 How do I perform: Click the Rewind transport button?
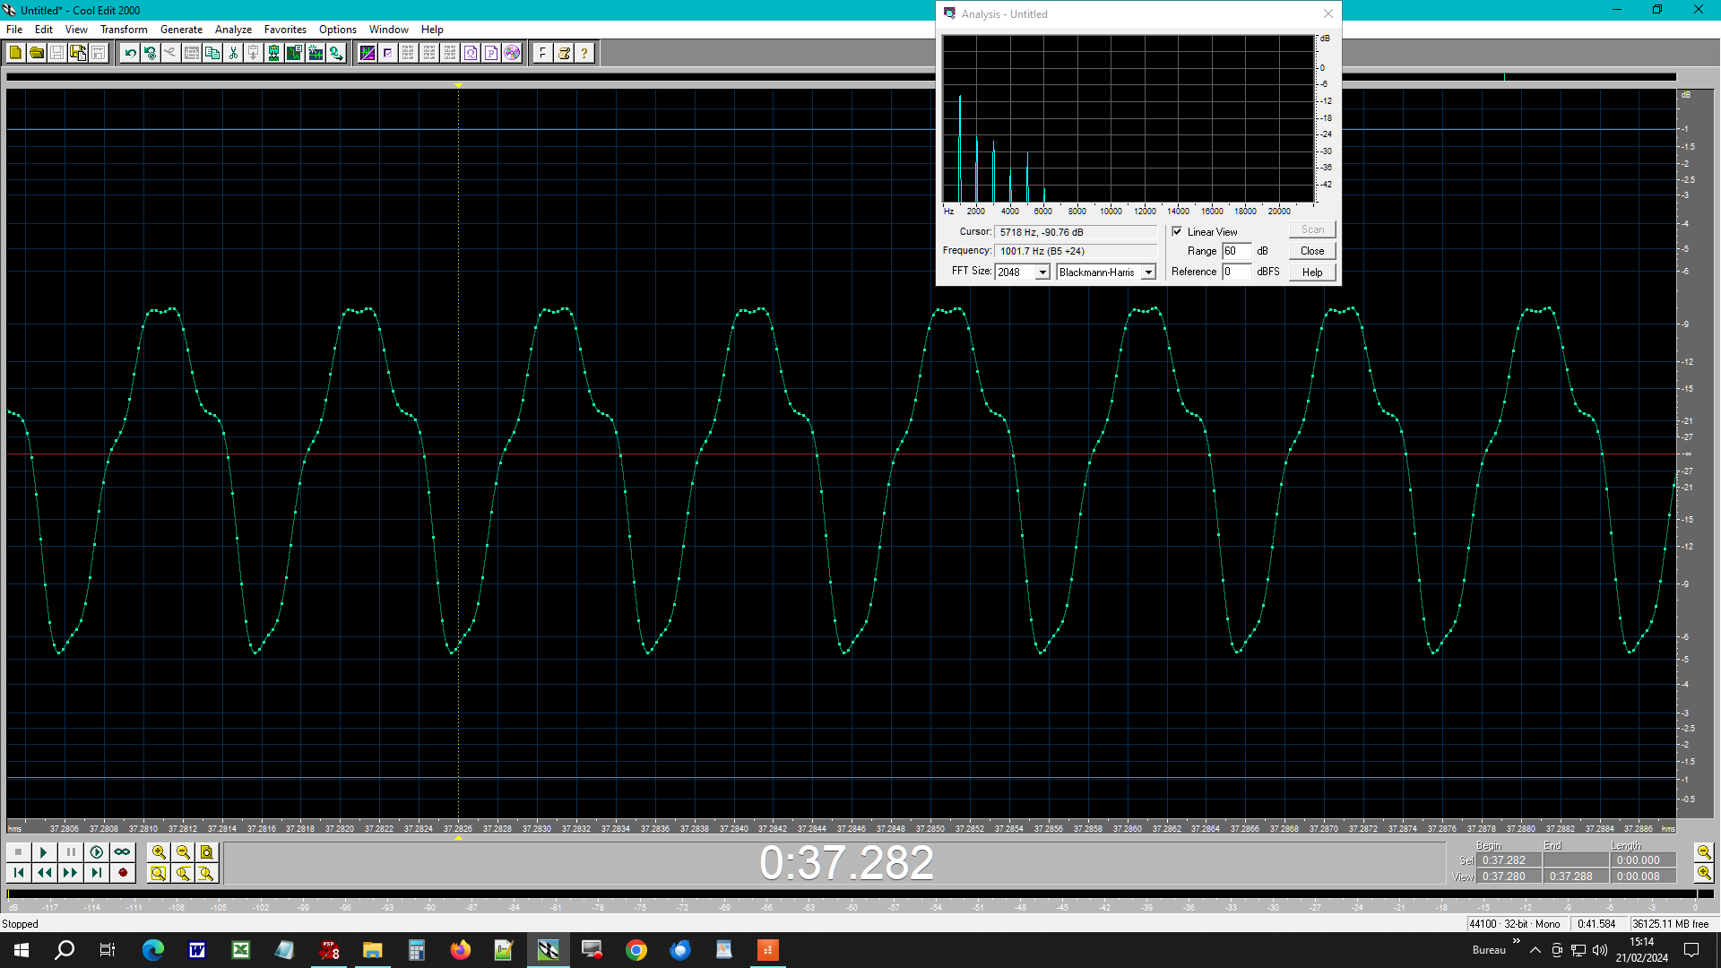(x=44, y=873)
